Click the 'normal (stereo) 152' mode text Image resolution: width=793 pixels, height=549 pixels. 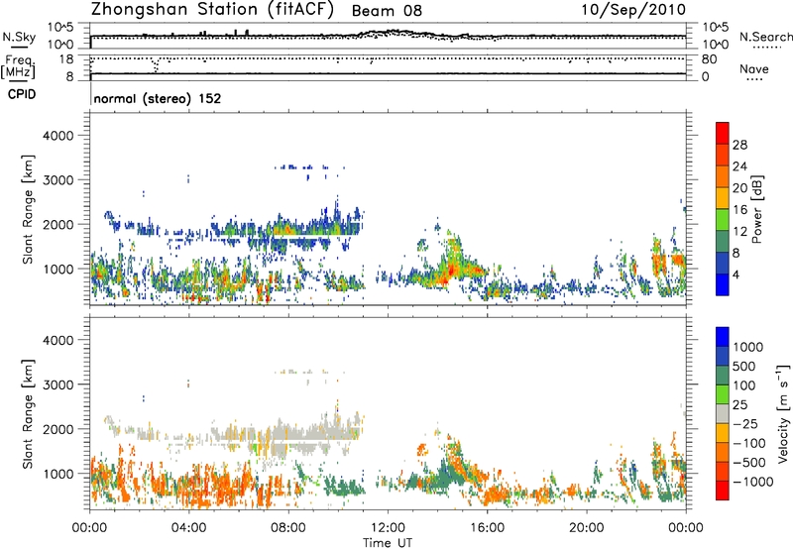pyautogui.click(x=158, y=98)
